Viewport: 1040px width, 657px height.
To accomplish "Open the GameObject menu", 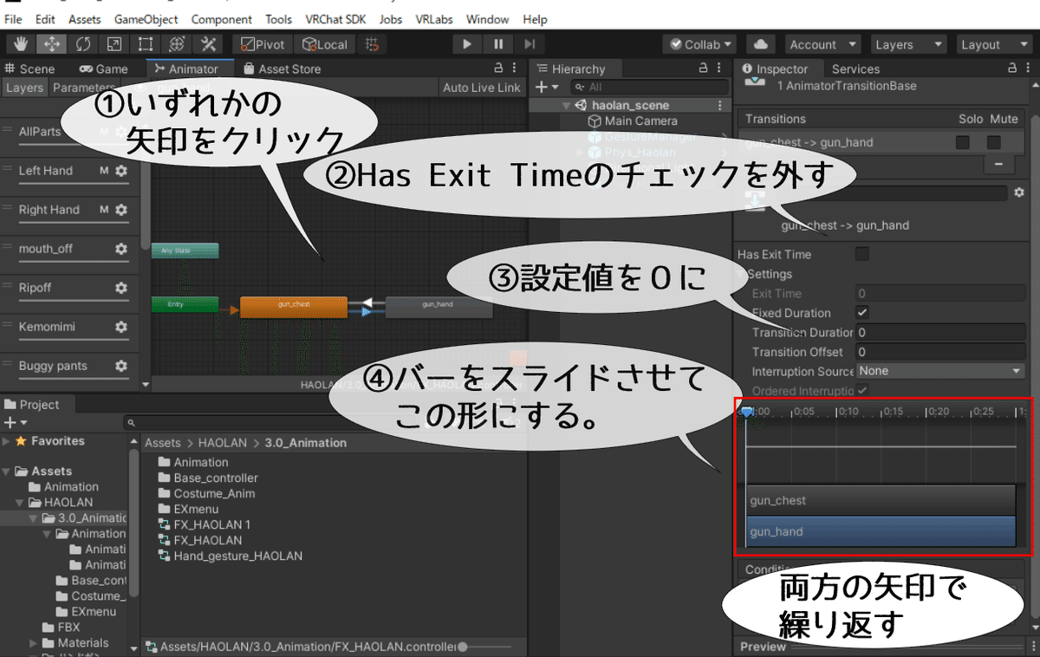I will [x=146, y=19].
